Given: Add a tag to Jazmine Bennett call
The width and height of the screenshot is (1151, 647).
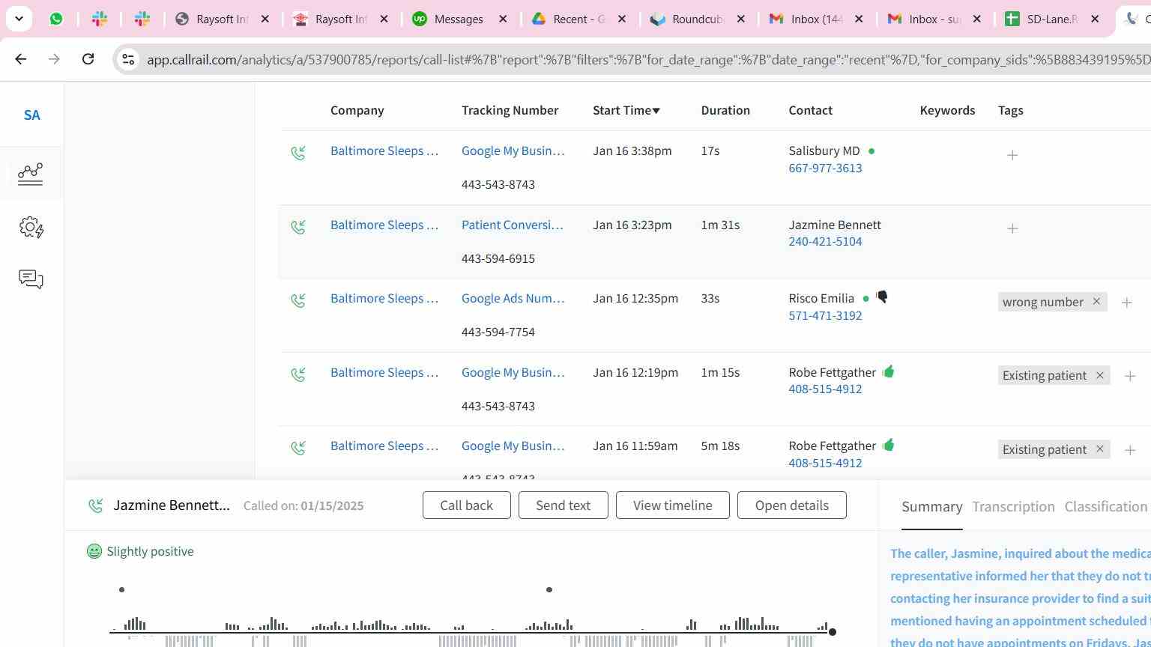Looking at the screenshot, I should point(1012,228).
